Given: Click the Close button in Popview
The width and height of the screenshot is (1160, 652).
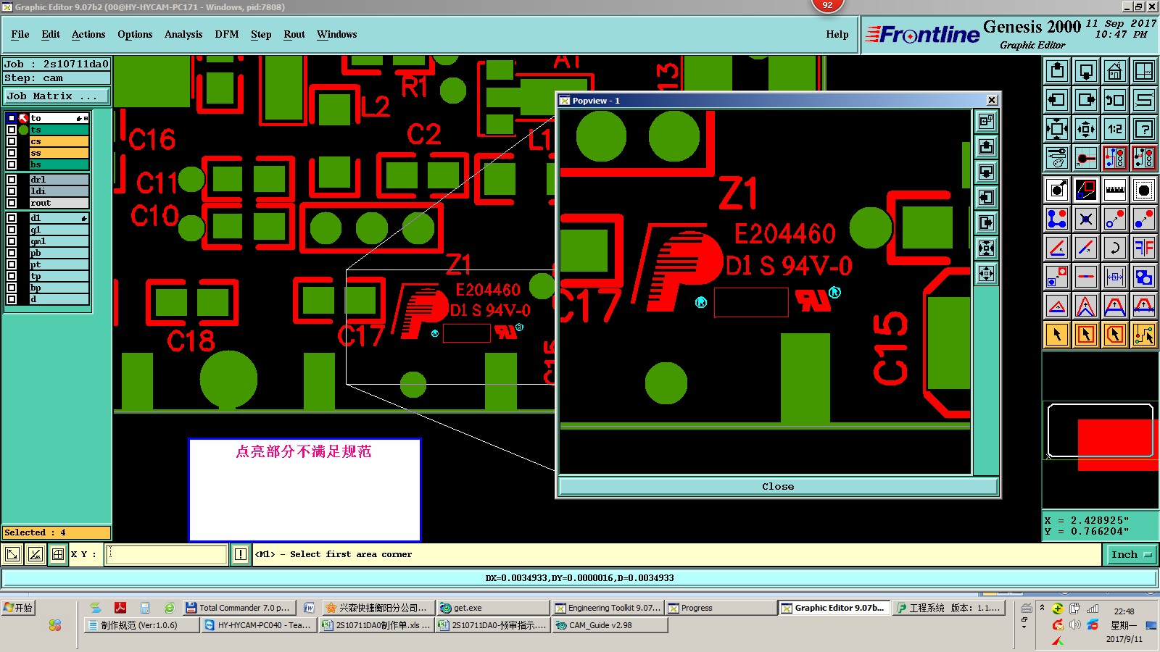Looking at the screenshot, I should pos(778,486).
